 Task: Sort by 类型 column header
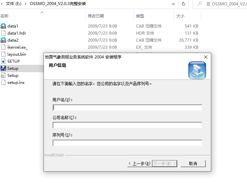(140, 16)
